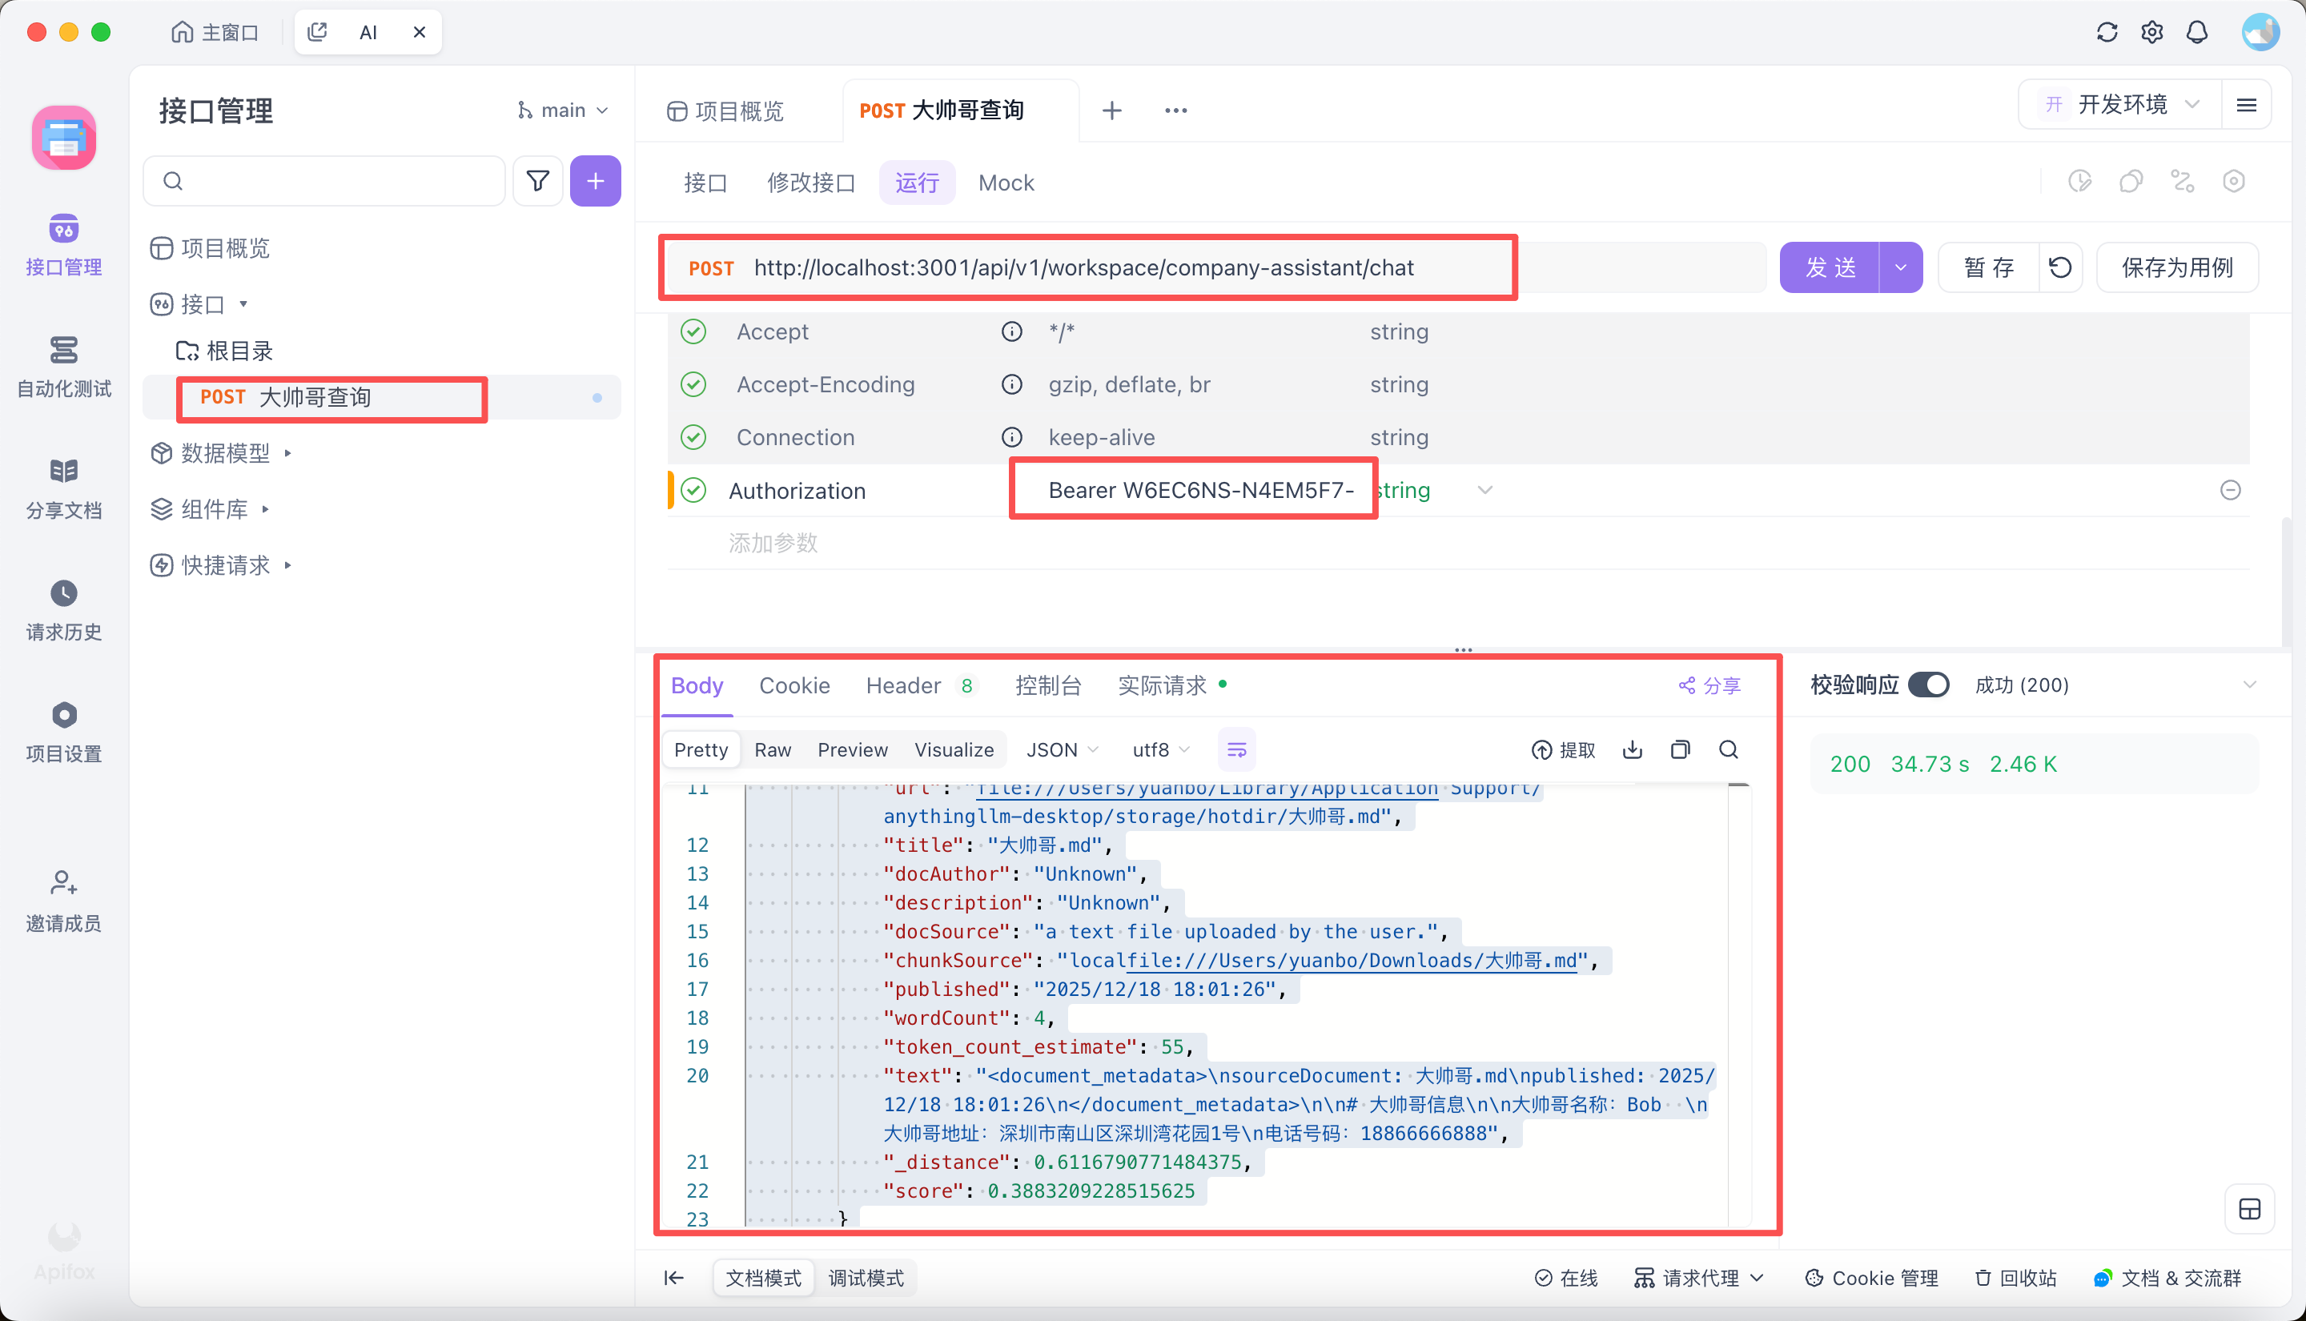
Task: Search in the response using the magnifier icon
Action: [1728, 749]
